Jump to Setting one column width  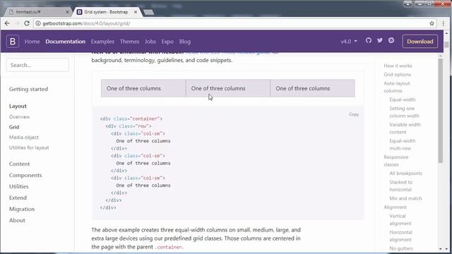coord(404,112)
